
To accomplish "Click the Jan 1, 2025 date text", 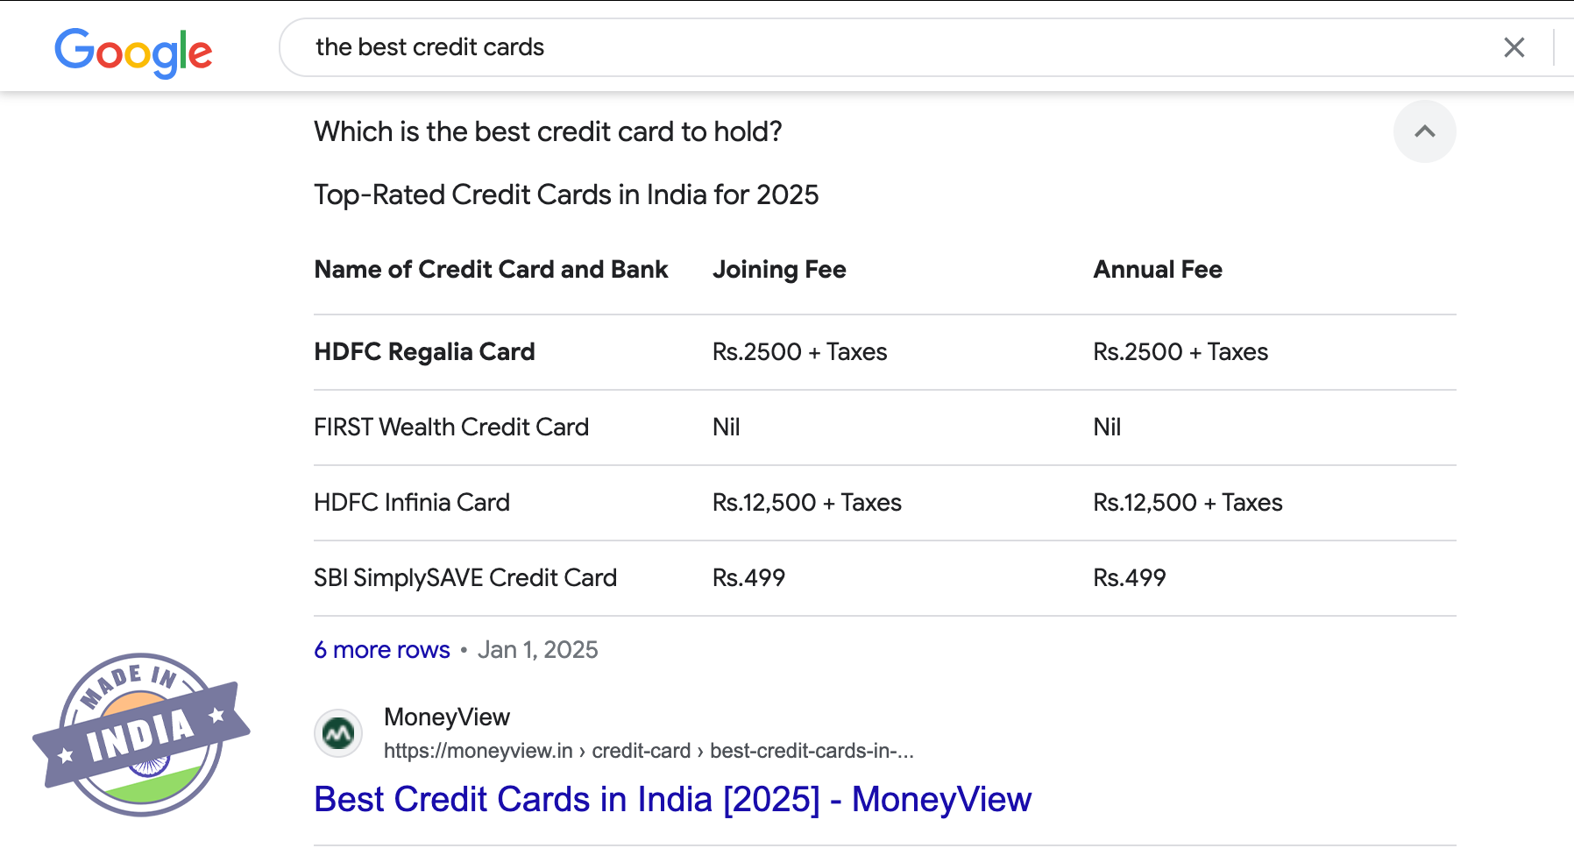I will (x=537, y=650).
